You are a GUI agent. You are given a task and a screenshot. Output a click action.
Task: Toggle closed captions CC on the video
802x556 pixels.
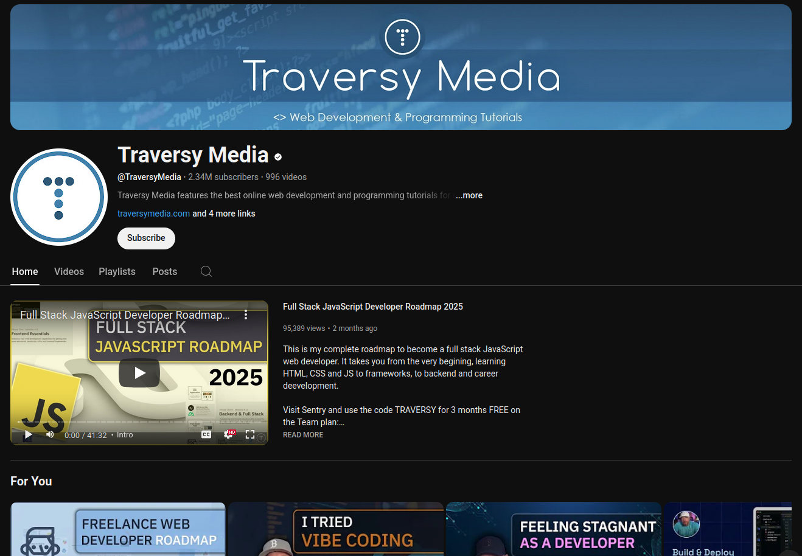tap(206, 434)
